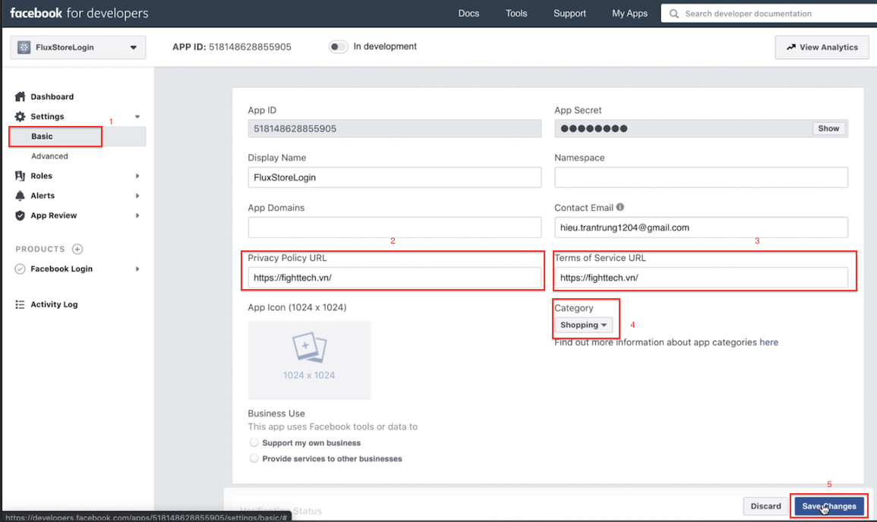The image size is (877, 522).
Task: Click the search magnifier icon
Action: (674, 14)
